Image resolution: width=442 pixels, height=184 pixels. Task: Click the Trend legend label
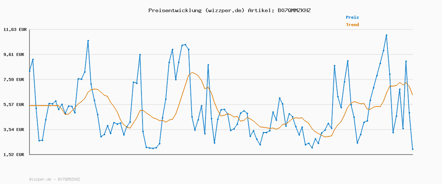(352, 25)
